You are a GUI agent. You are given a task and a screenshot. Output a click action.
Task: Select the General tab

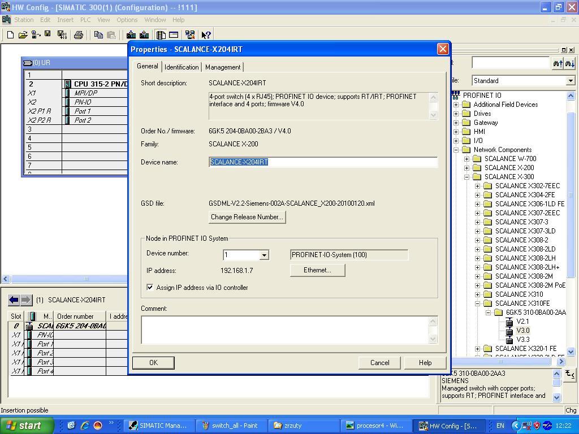148,66
